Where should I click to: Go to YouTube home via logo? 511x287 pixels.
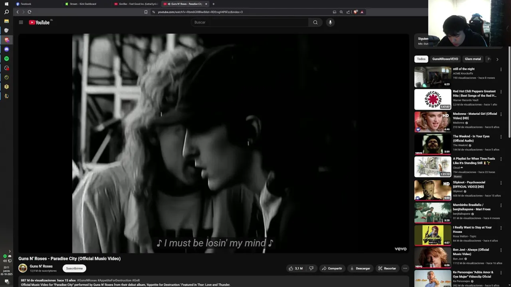(x=40, y=22)
